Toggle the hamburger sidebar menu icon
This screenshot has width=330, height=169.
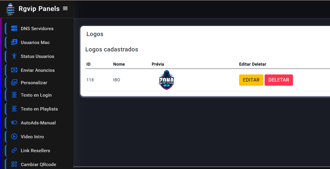[x=65, y=8]
